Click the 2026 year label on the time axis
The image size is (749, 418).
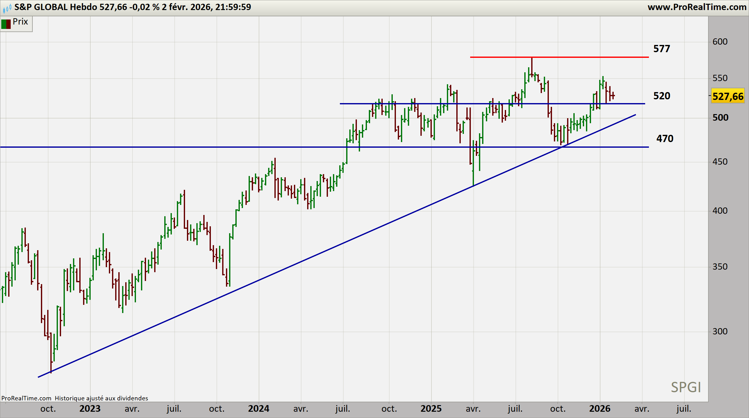coord(600,409)
